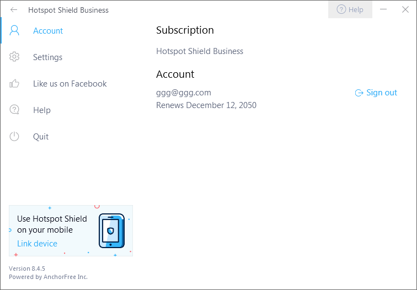Select the Quit text in the sidebar
Image resolution: width=417 pixels, height=290 pixels.
[x=41, y=137]
